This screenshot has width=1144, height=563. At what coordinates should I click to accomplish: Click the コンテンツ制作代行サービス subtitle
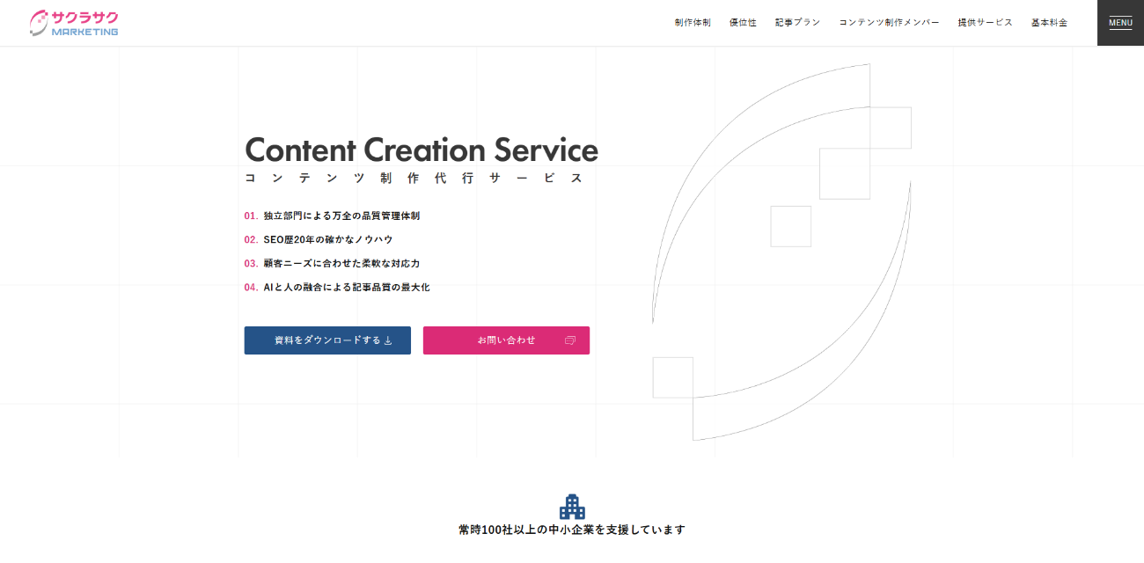(414, 178)
